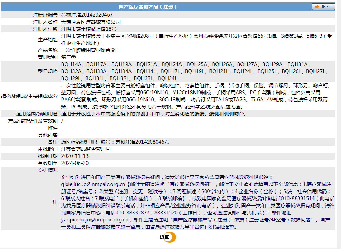This screenshot has width=341, height=249.
Task: Click original number 苏械注准20142080467 in remarks
Action: coord(141,142)
